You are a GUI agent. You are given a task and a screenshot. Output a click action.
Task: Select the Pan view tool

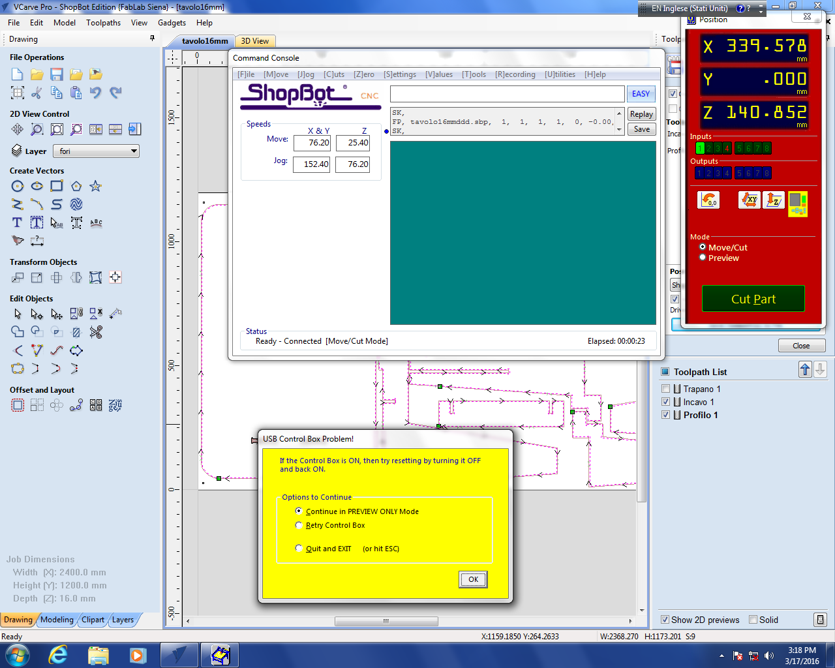[x=18, y=129]
